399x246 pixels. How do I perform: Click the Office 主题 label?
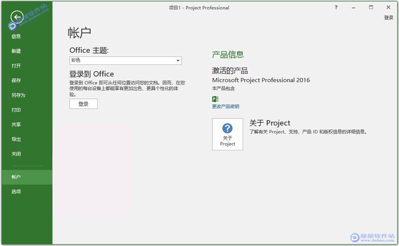(89, 50)
